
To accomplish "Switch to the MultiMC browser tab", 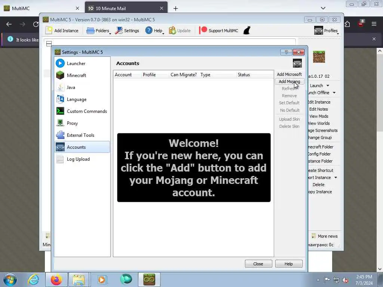I will (x=42, y=8).
